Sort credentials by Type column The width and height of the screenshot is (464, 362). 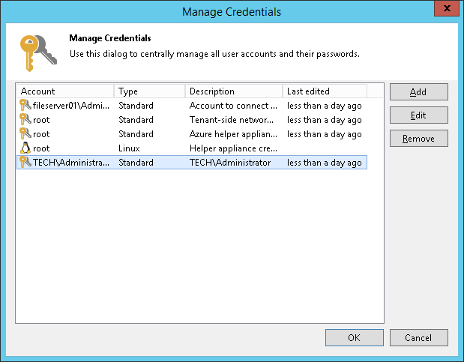[150, 91]
